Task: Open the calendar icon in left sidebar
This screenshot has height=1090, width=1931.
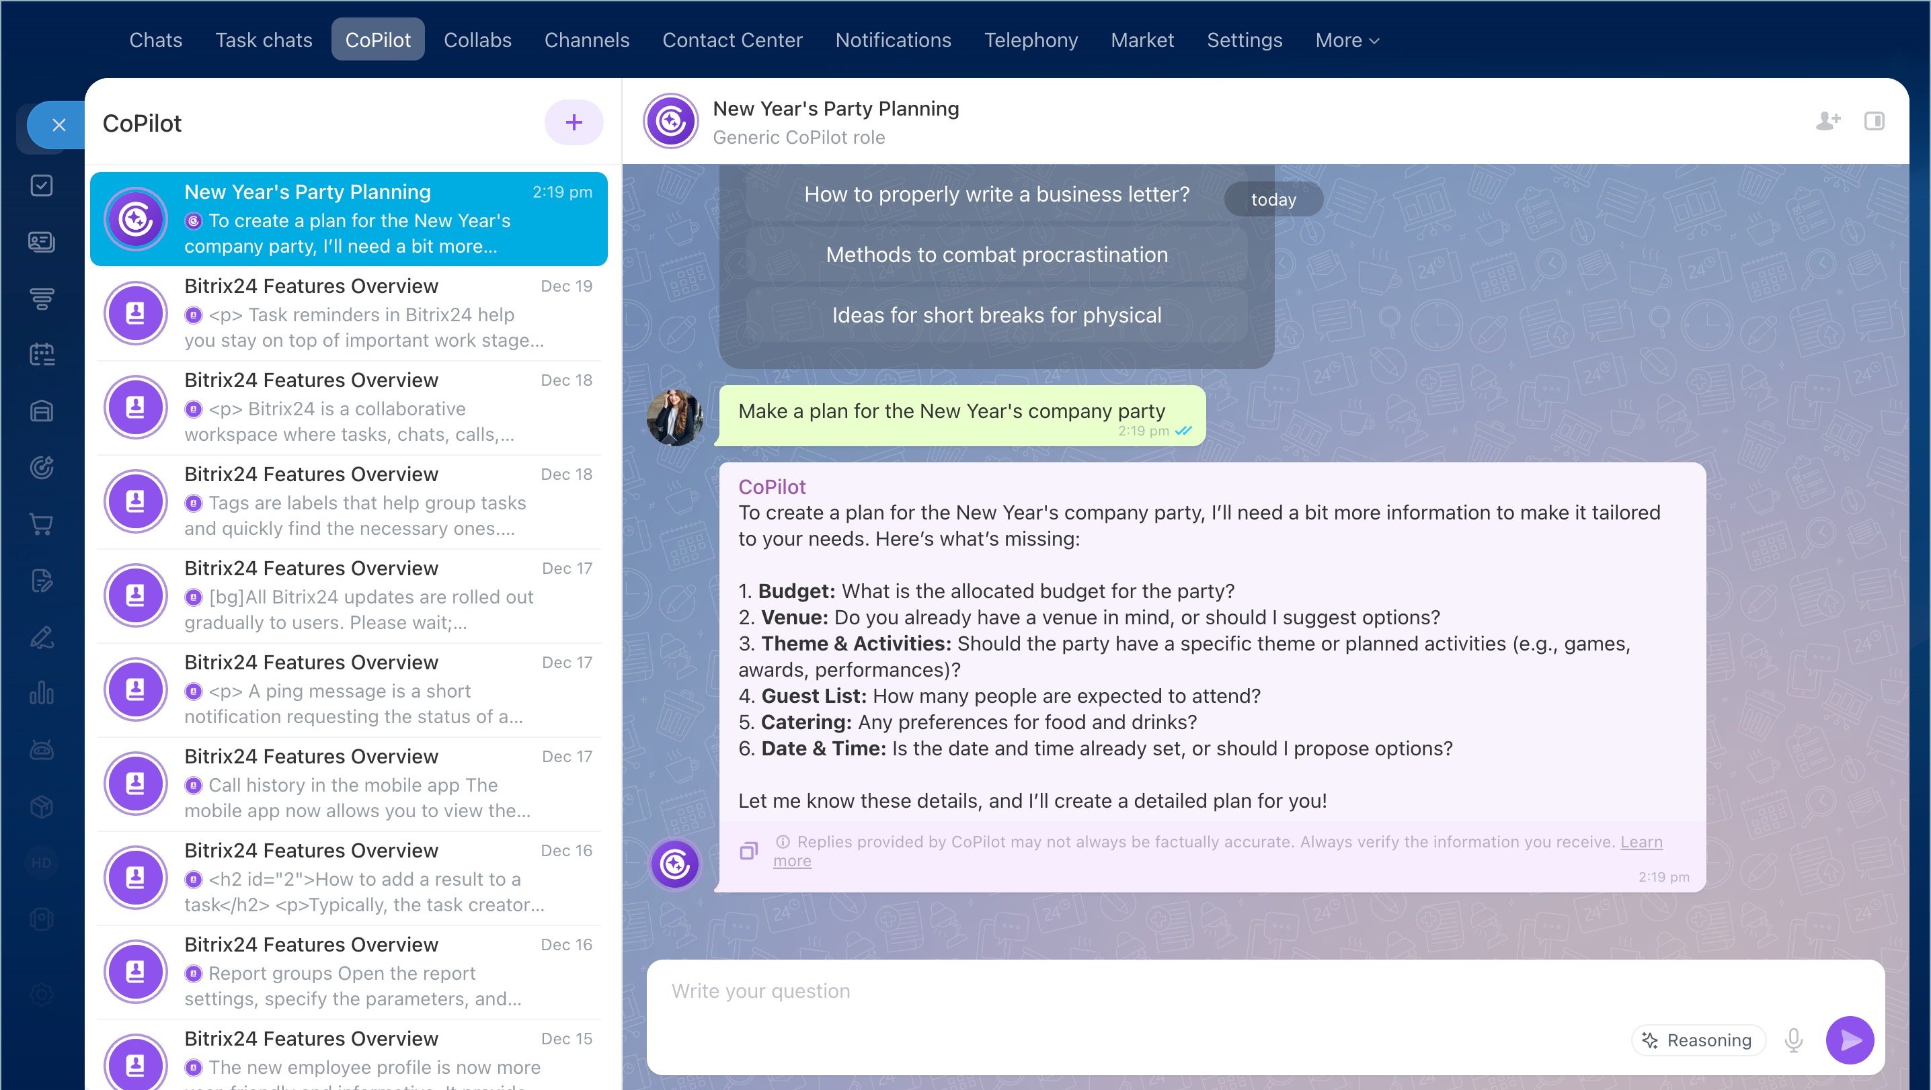Action: (41, 354)
